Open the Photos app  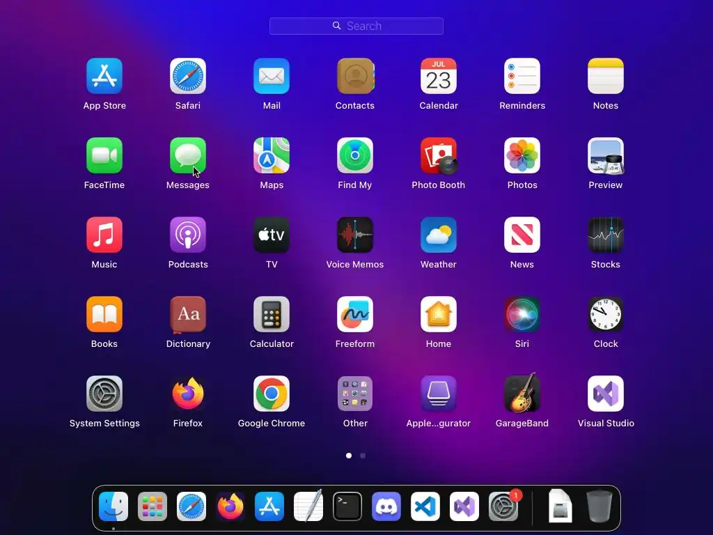pyautogui.click(x=522, y=155)
